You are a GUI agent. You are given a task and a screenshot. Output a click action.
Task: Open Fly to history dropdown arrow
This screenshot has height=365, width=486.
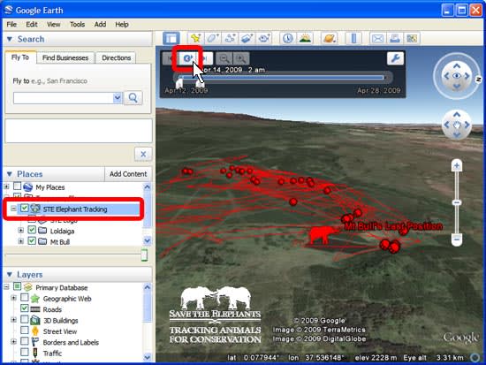[118, 98]
